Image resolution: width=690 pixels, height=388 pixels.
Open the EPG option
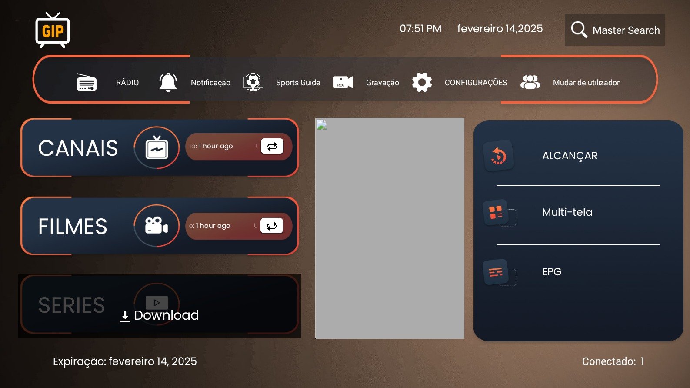[x=552, y=272]
